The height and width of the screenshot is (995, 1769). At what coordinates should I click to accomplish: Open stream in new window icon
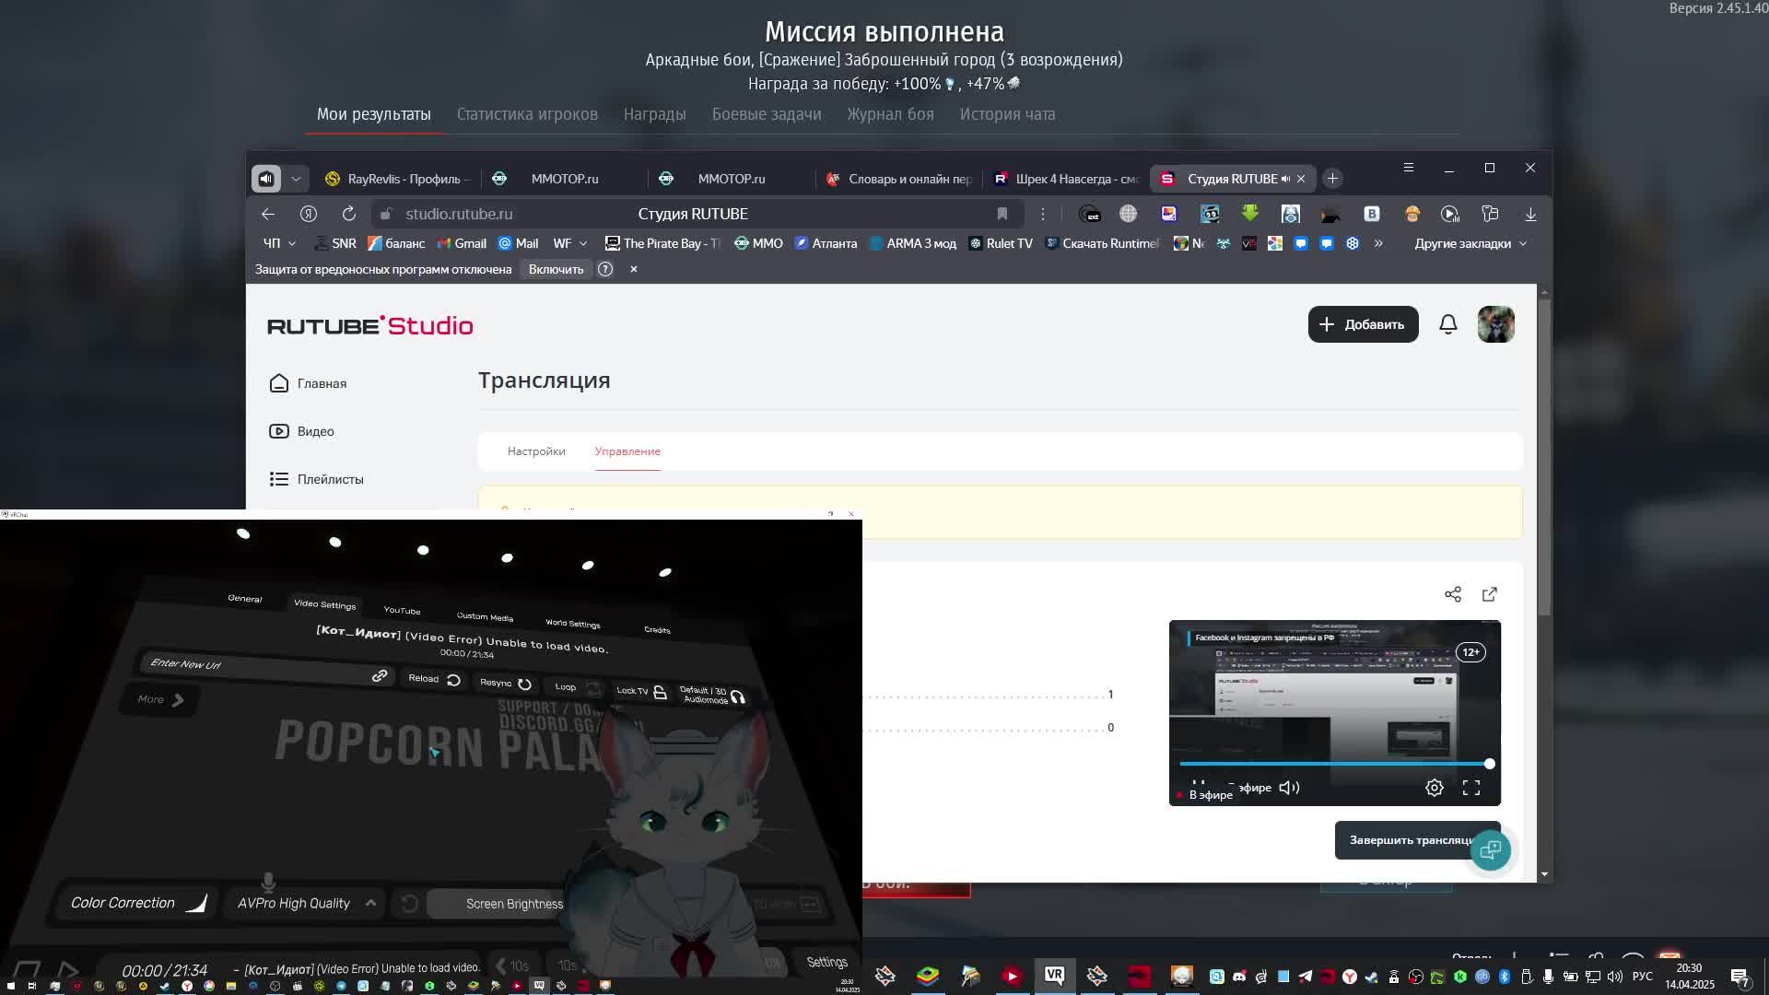coord(1490,594)
